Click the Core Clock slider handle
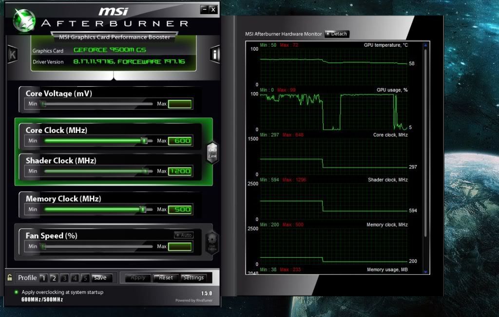This screenshot has width=499, height=317. click(144, 141)
